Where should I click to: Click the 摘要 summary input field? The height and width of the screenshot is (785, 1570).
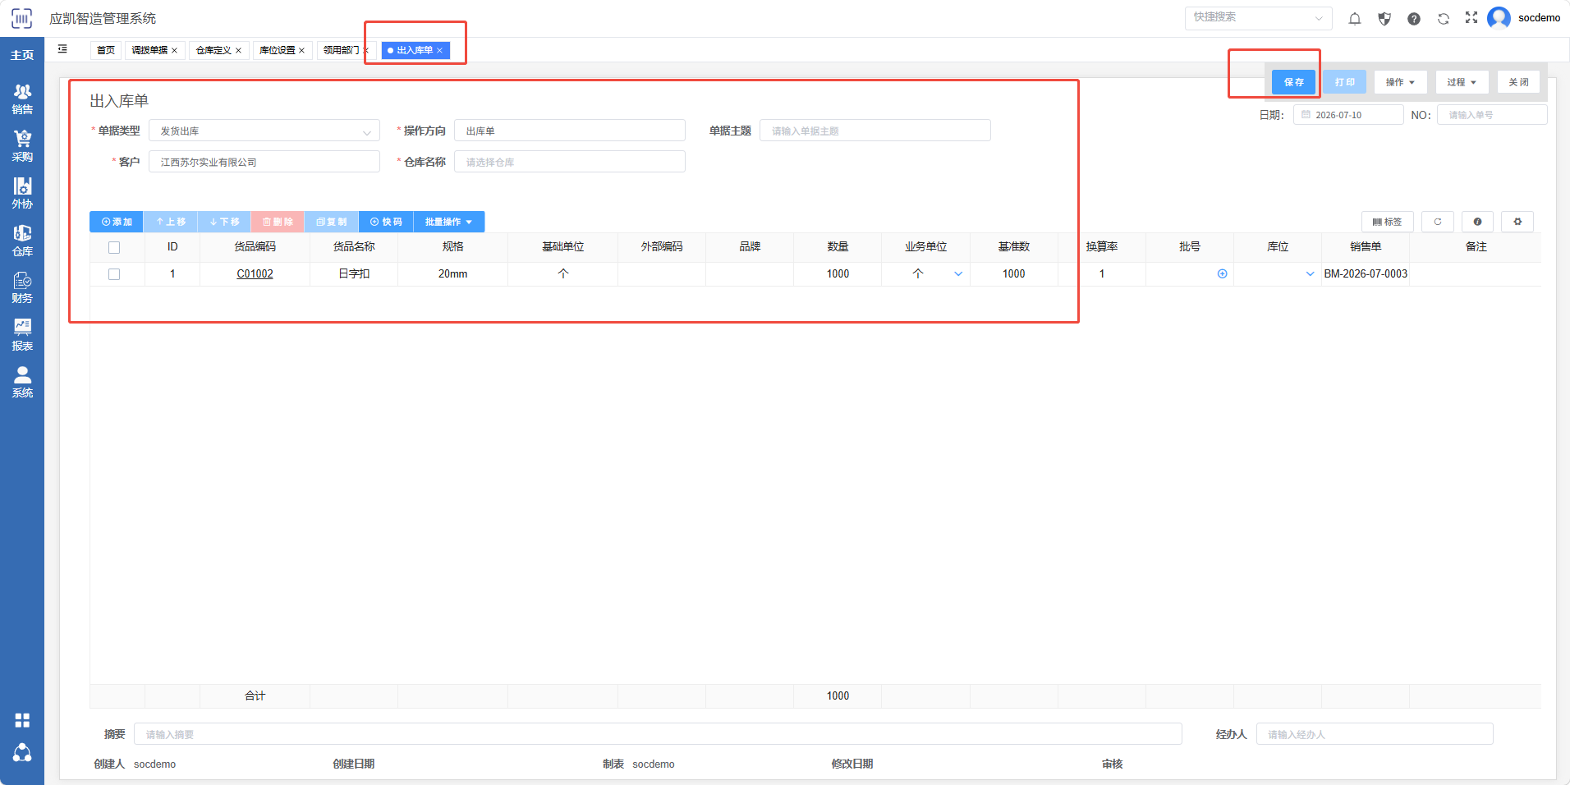(x=658, y=734)
